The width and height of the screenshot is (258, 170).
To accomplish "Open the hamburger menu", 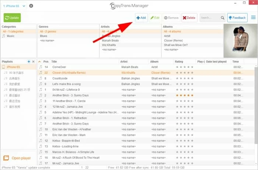I will (x=253, y=17).
